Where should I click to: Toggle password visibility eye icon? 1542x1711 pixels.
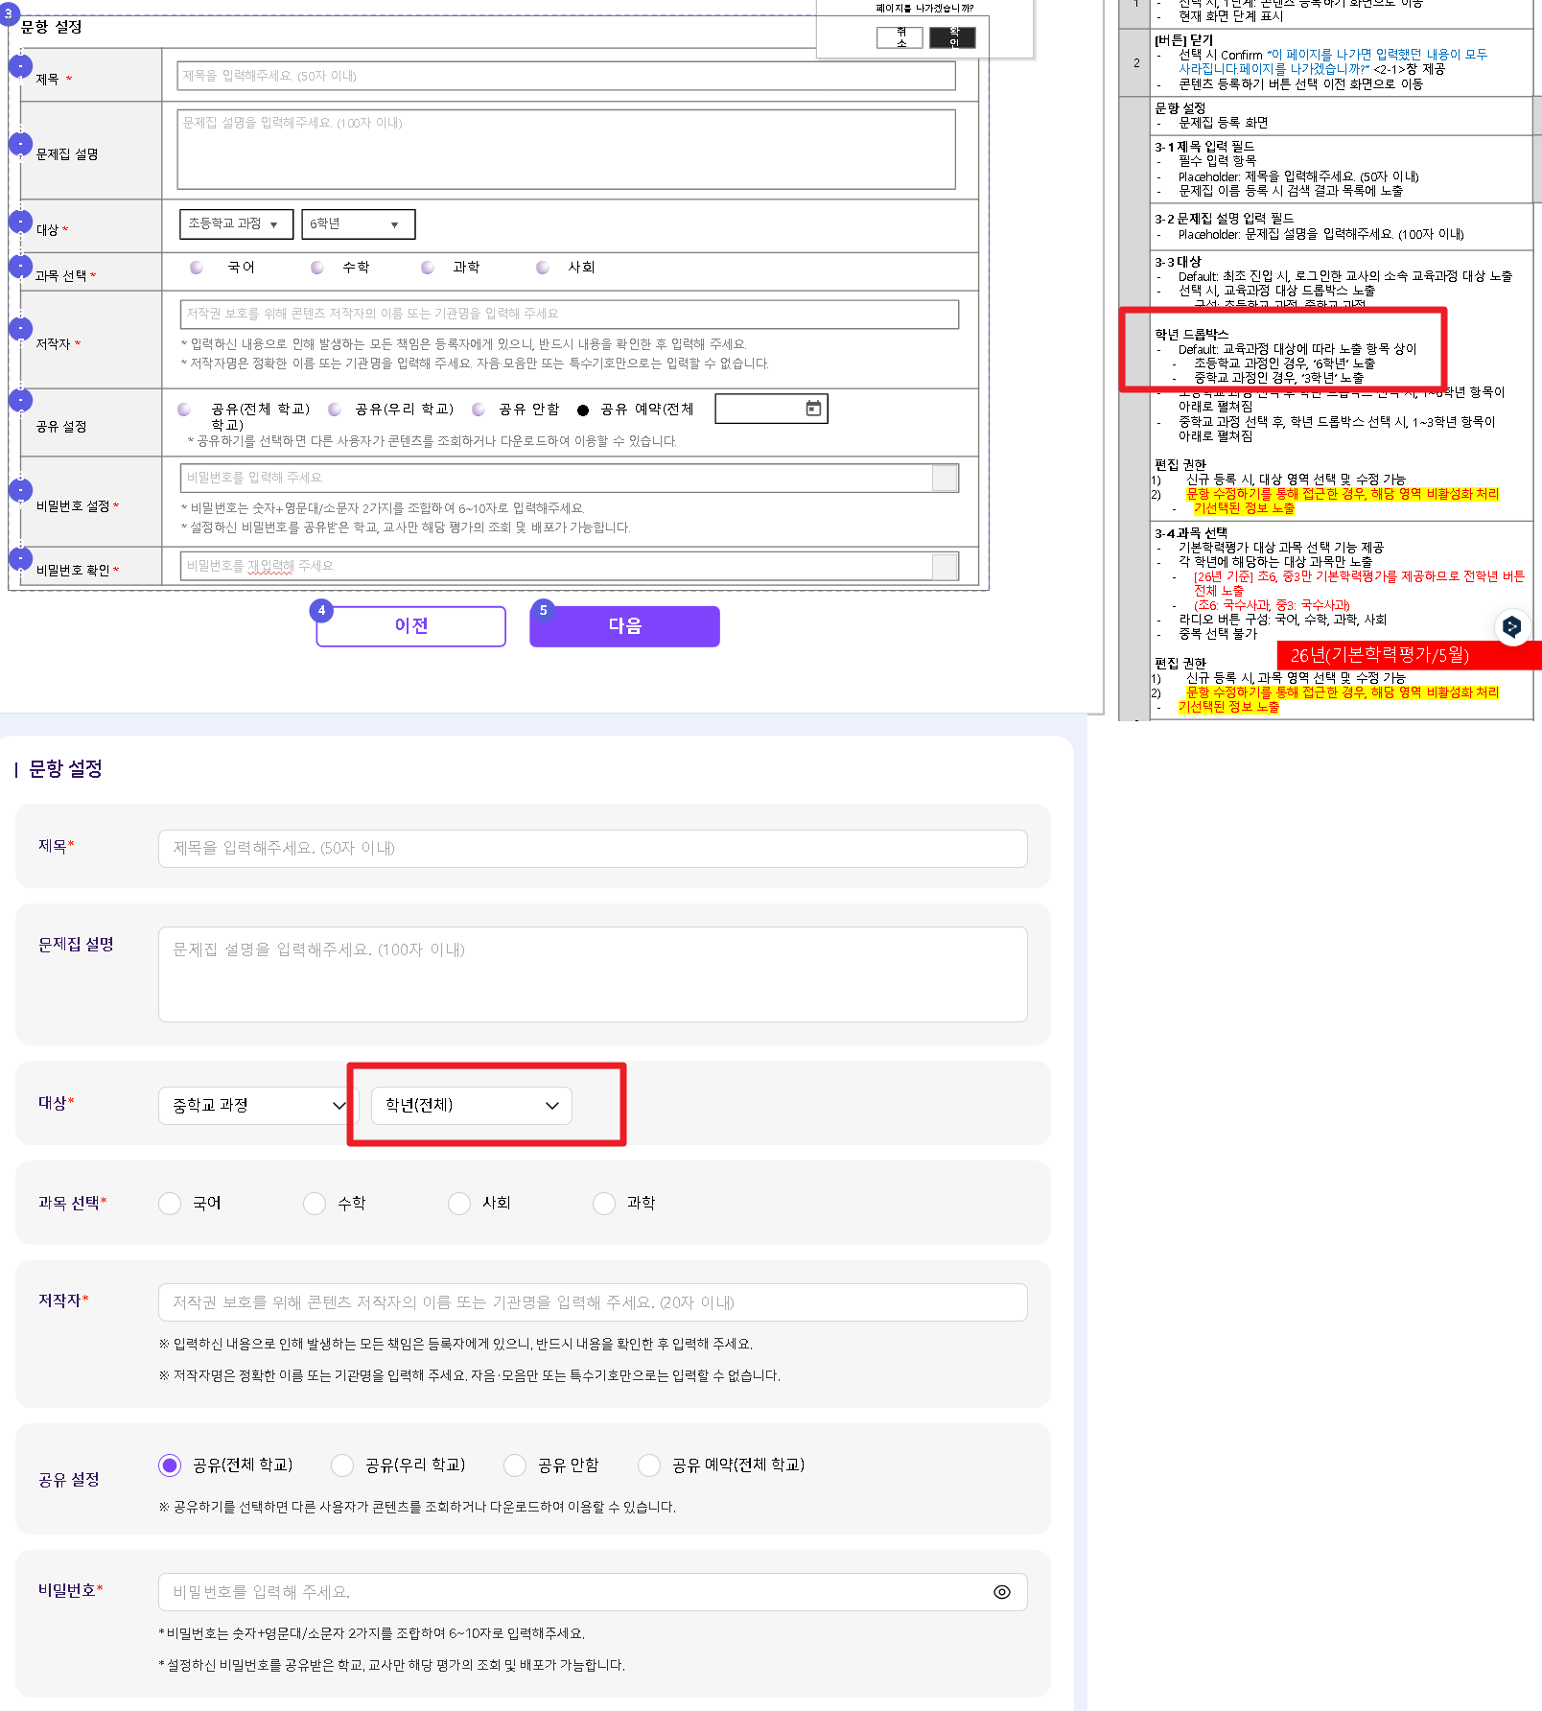click(x=1002, y=1592)
